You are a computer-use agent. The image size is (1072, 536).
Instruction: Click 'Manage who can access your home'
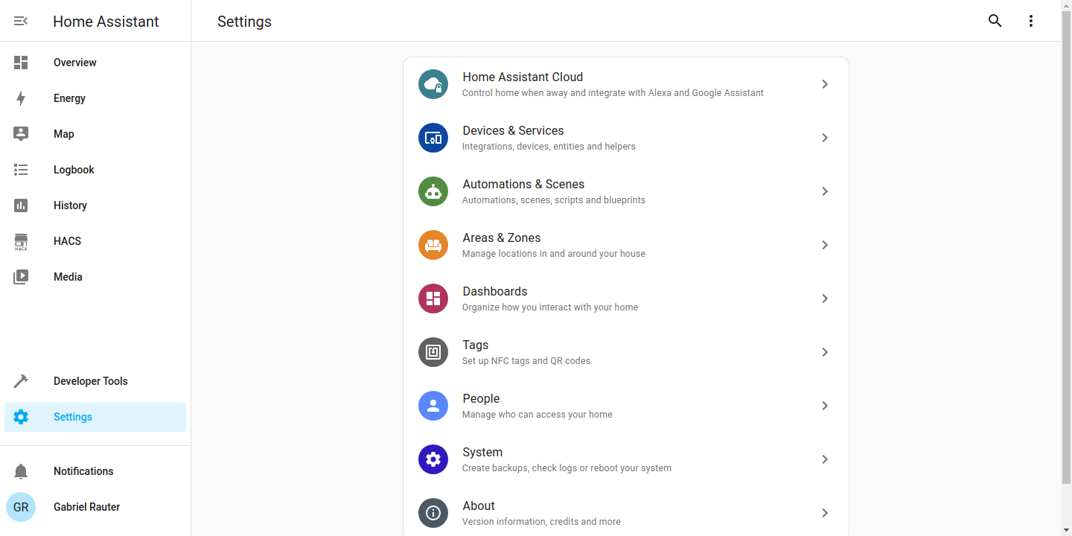(537, 415)
